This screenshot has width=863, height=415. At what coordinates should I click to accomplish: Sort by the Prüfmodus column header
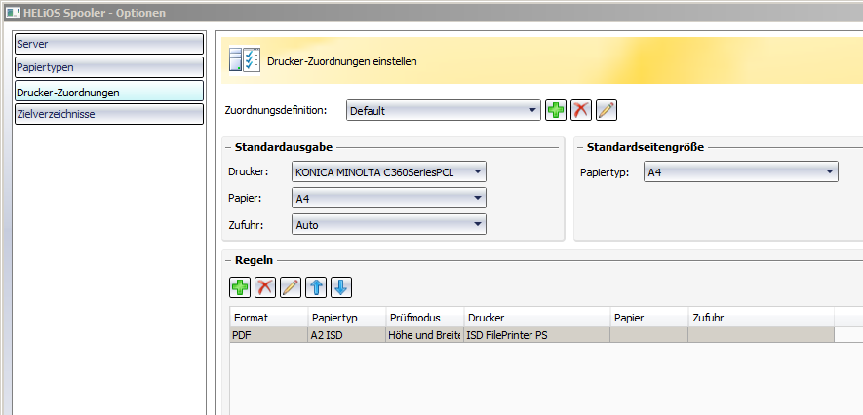tap(425, 318)
